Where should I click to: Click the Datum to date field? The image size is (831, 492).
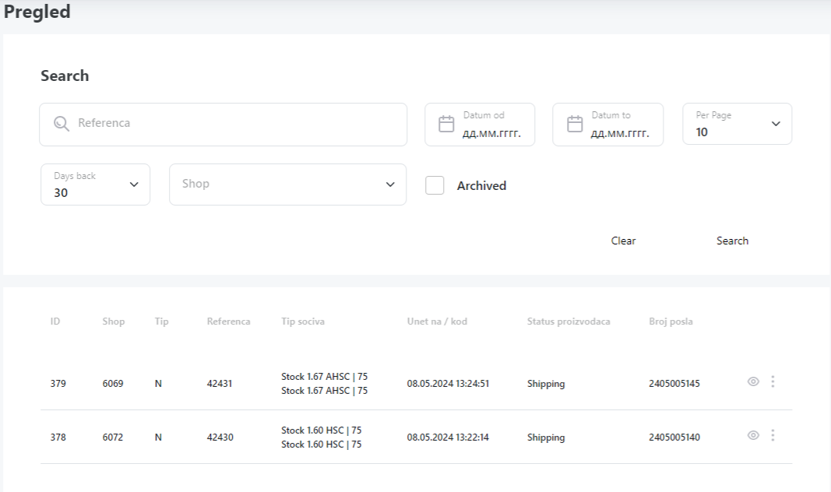tap(620, 132)
